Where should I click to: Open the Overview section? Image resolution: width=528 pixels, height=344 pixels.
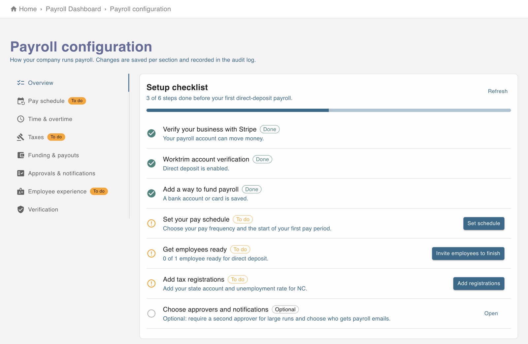[x=69, y=83]
